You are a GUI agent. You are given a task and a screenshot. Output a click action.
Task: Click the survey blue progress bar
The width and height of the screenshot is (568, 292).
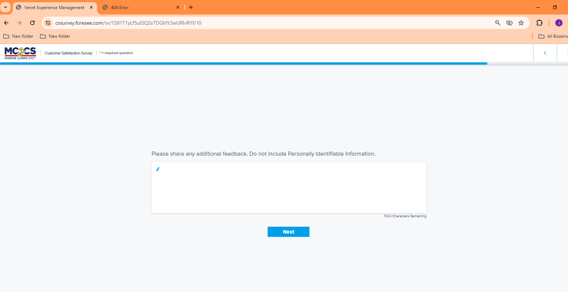pos(244,63)
